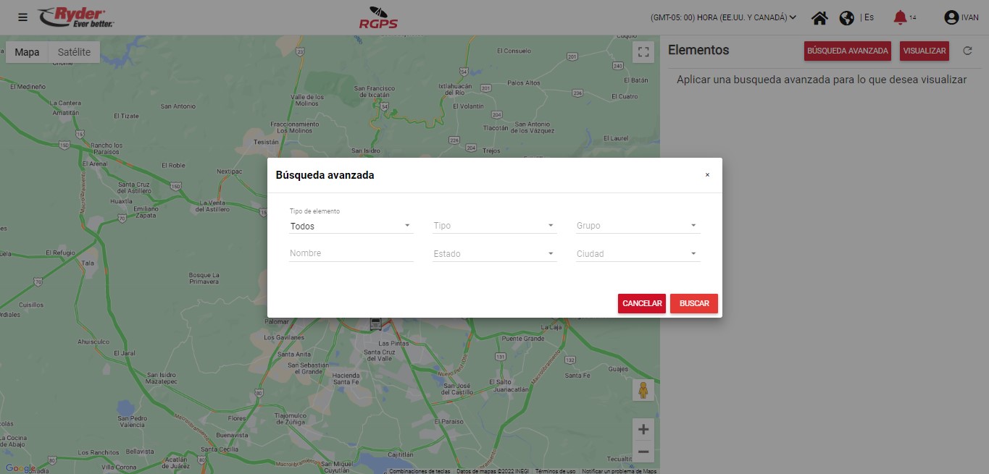This screenshot has height=474, width=989.
Task: Toggle fullscreen map view icon
Action: [643, 51]
